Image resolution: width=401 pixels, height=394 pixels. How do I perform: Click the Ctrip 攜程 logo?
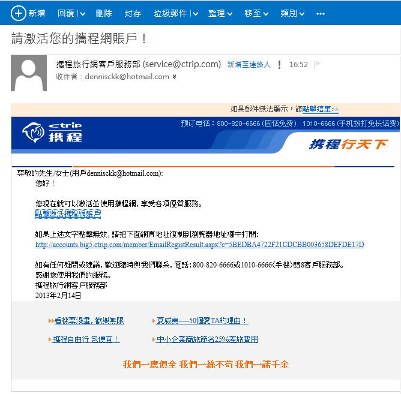click(x=52, y=133)
